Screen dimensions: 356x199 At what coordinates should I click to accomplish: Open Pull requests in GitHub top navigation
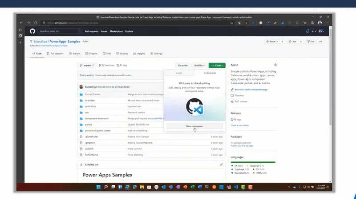tap(92, 31)
